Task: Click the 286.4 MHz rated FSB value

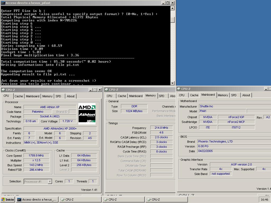Action: coord(36,170)
